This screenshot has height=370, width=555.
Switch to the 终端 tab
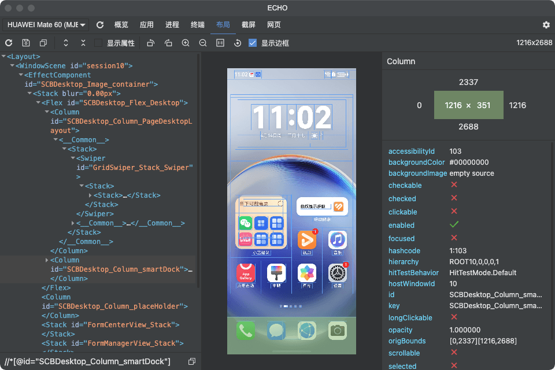[x=197, y=25]
